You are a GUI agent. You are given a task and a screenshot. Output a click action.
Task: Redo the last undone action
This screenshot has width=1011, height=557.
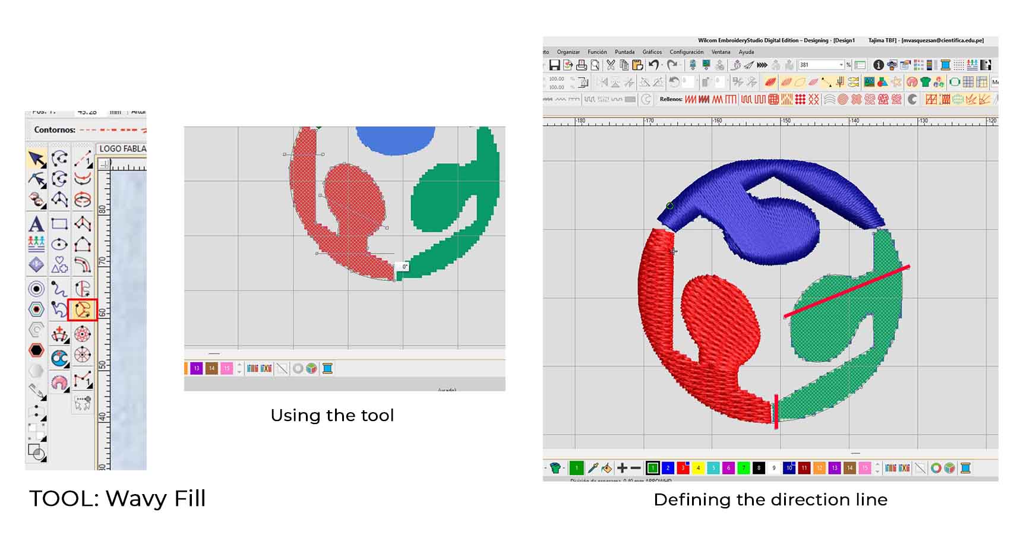pos(672,65)
